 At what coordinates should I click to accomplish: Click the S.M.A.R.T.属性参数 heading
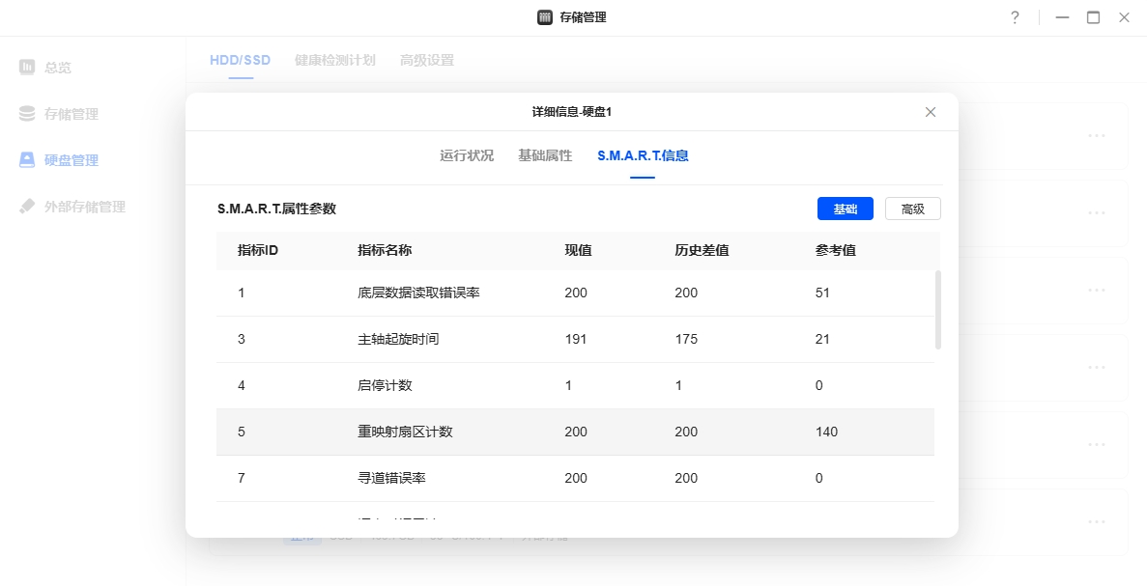tap(276, 209)
